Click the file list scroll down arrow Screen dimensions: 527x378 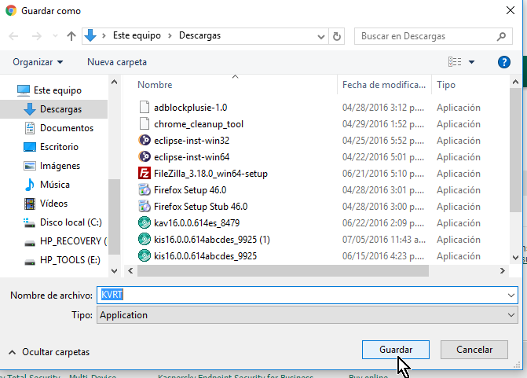(x=515, y=258)
